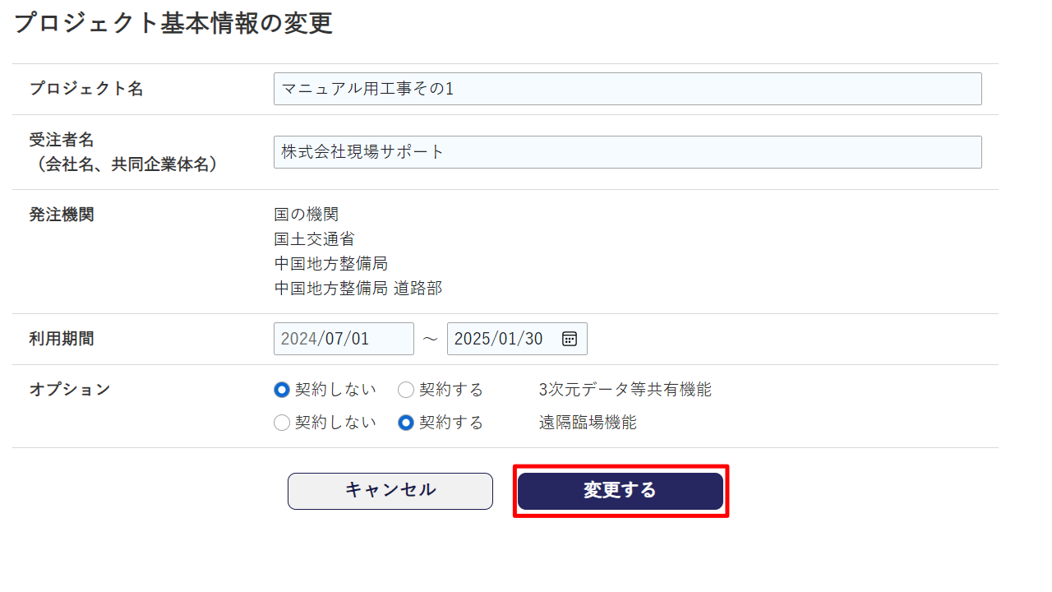Click the 国の機関 text line

click(307, 215)
